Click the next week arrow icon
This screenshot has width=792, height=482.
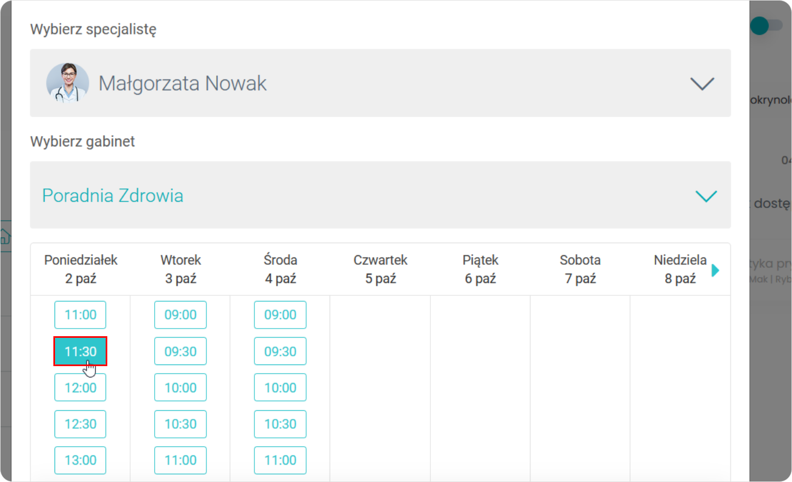715,270
